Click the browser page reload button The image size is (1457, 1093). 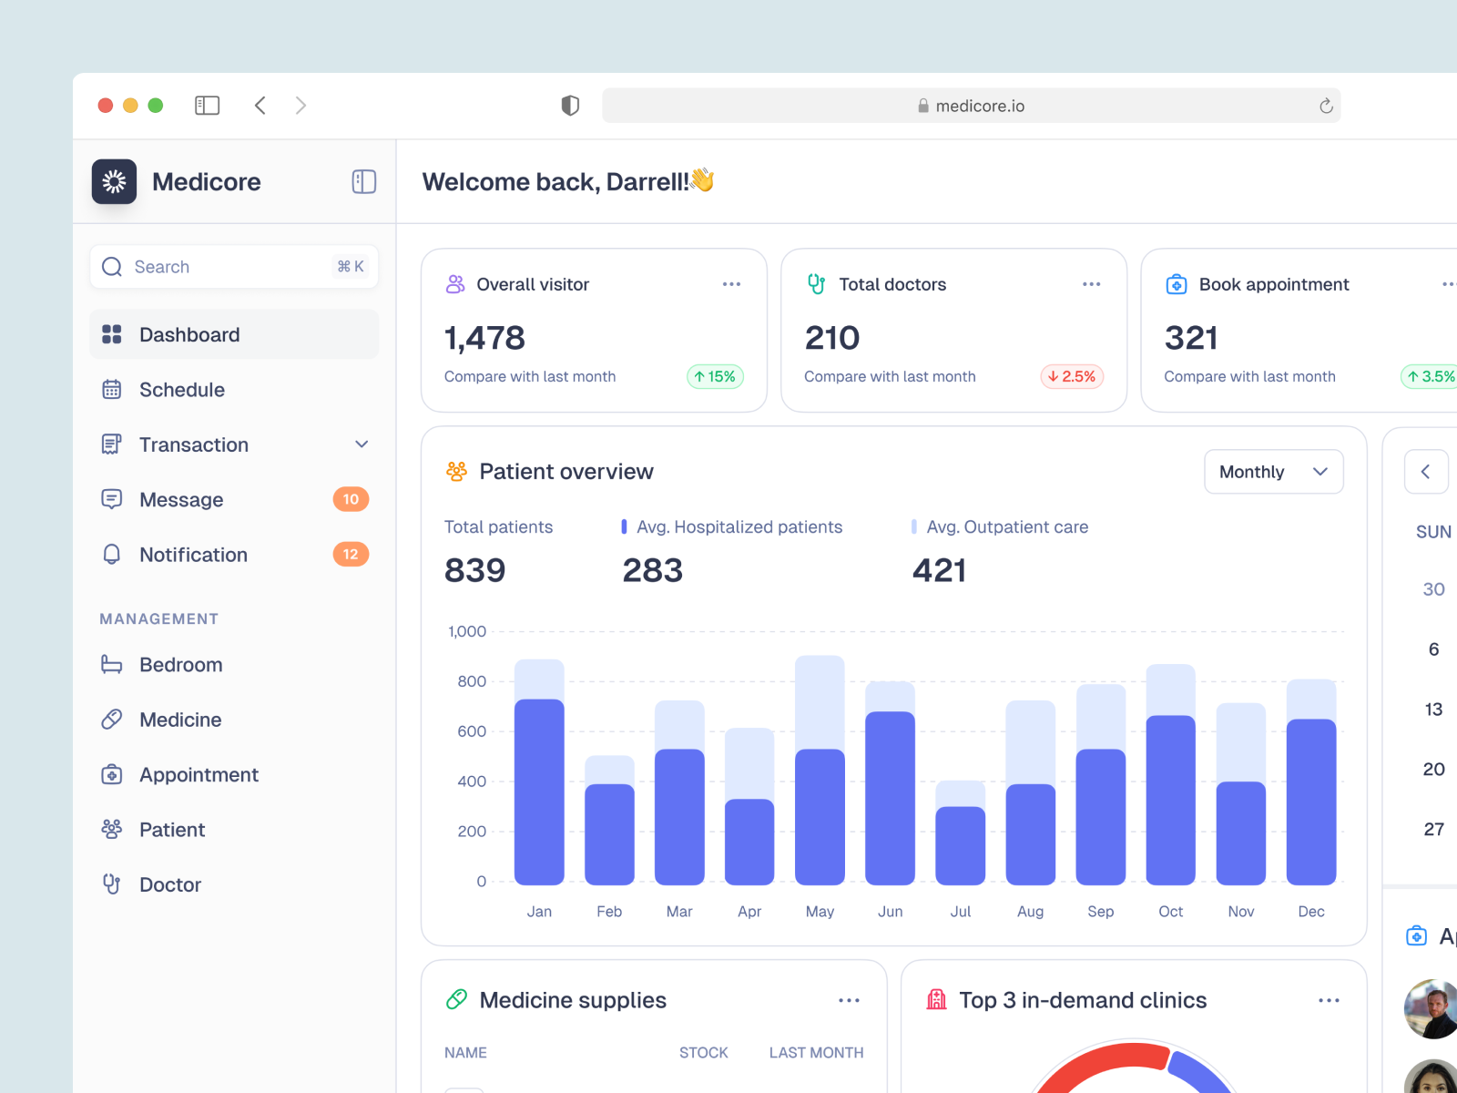tap(1326, 105)
